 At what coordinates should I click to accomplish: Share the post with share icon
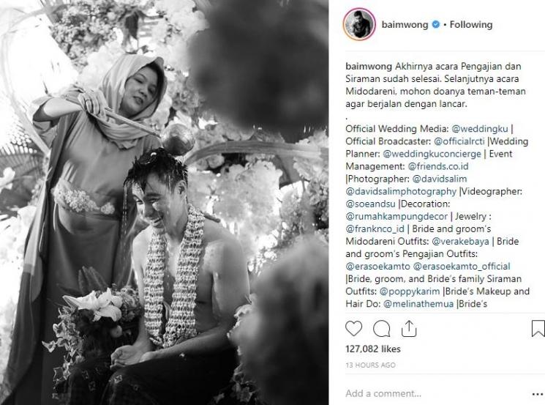click(409, 328)
